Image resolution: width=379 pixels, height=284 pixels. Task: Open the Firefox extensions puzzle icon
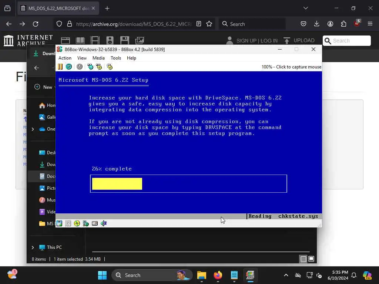coord(343,24)
